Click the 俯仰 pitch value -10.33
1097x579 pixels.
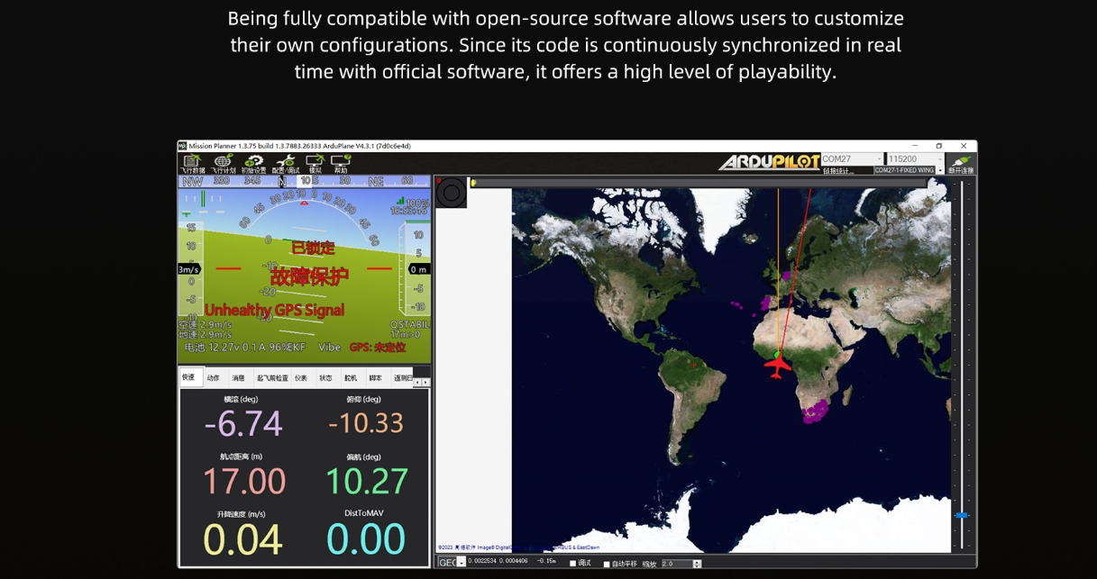[365, 423]
